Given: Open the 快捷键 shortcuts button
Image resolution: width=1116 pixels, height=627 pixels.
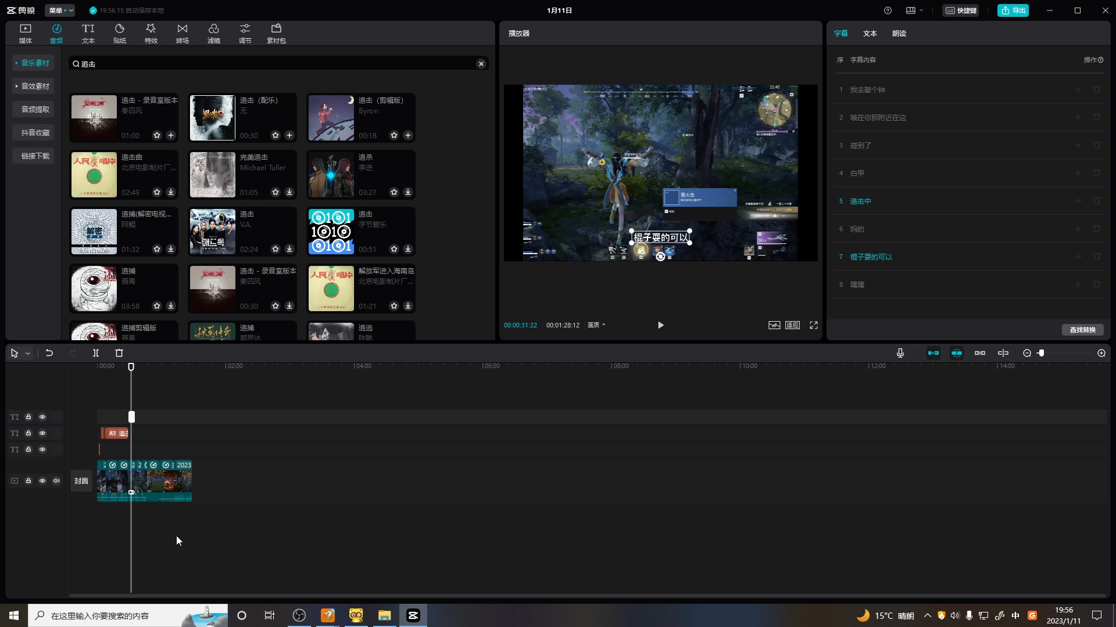Looking at the screenshot, I should click(960, 10).
